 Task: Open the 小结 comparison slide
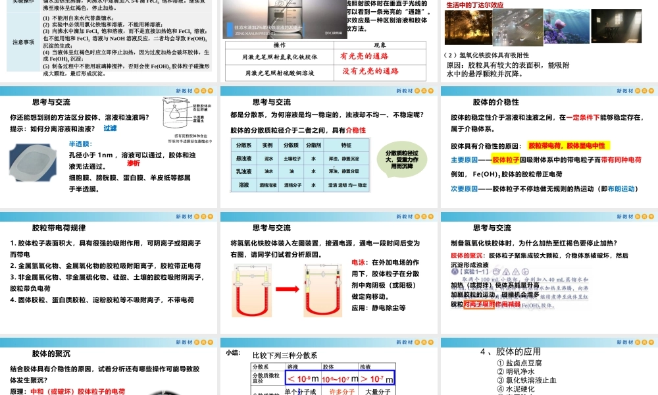pyautogui.click(x=329, y=367)
